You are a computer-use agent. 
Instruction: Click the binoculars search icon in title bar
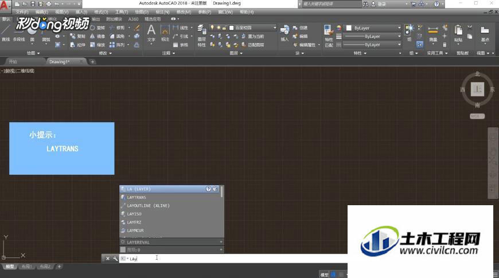[365, 4]
